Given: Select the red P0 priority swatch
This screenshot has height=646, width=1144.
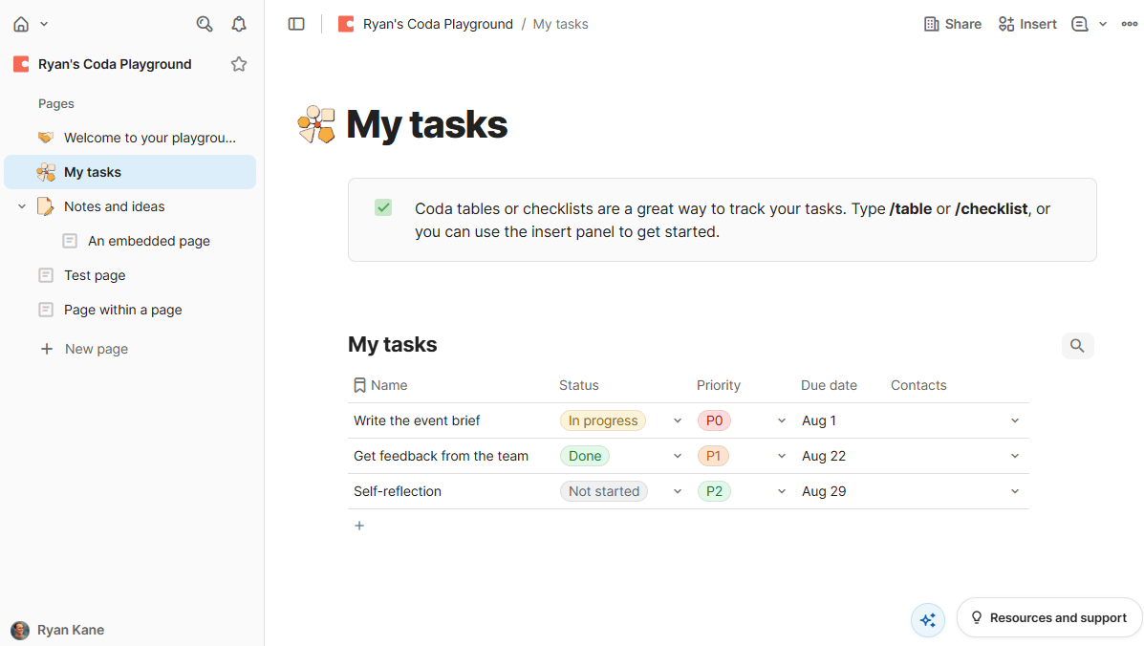Looking at the screenshot, I should (x=714, y=420).
